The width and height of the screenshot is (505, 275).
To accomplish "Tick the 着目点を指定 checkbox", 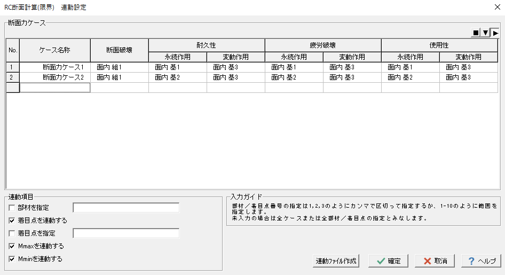I will click(12, 233).
